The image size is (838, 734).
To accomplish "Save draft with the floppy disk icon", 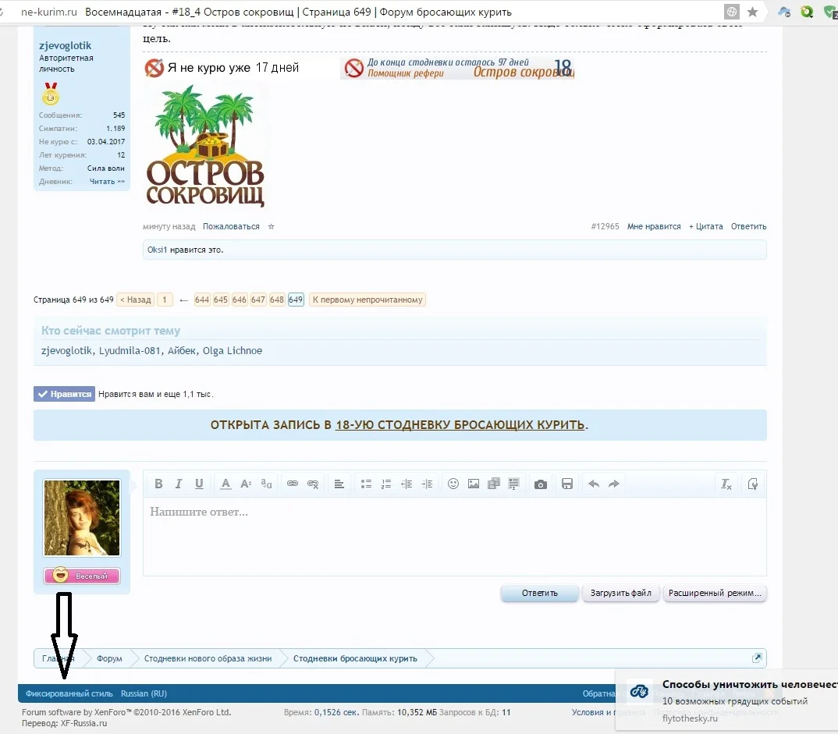I will click(x=567, y=484).
